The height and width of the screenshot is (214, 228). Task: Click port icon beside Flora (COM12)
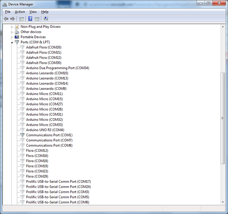click(x=22, y=151)
